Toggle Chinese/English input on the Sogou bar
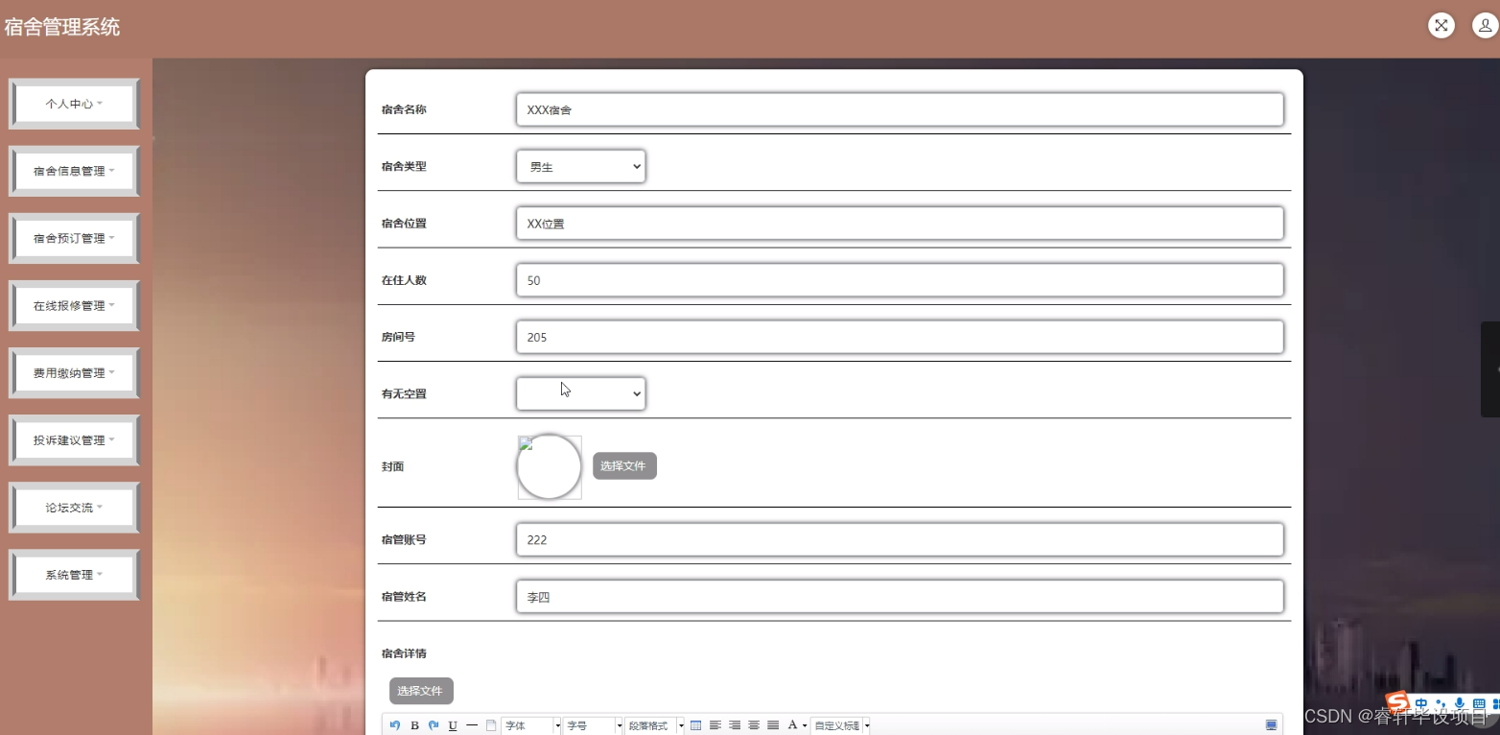The width and height of the screenshot is (1500, 735). 1422,703
